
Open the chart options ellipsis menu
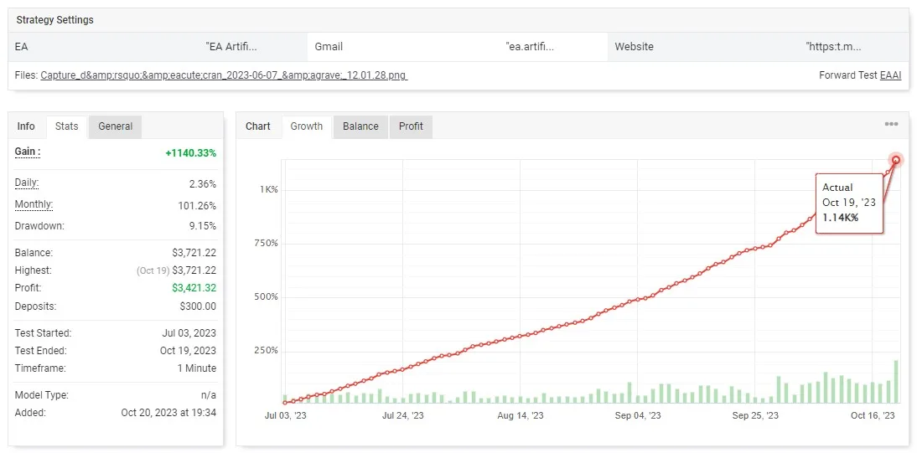click(891, 125)
